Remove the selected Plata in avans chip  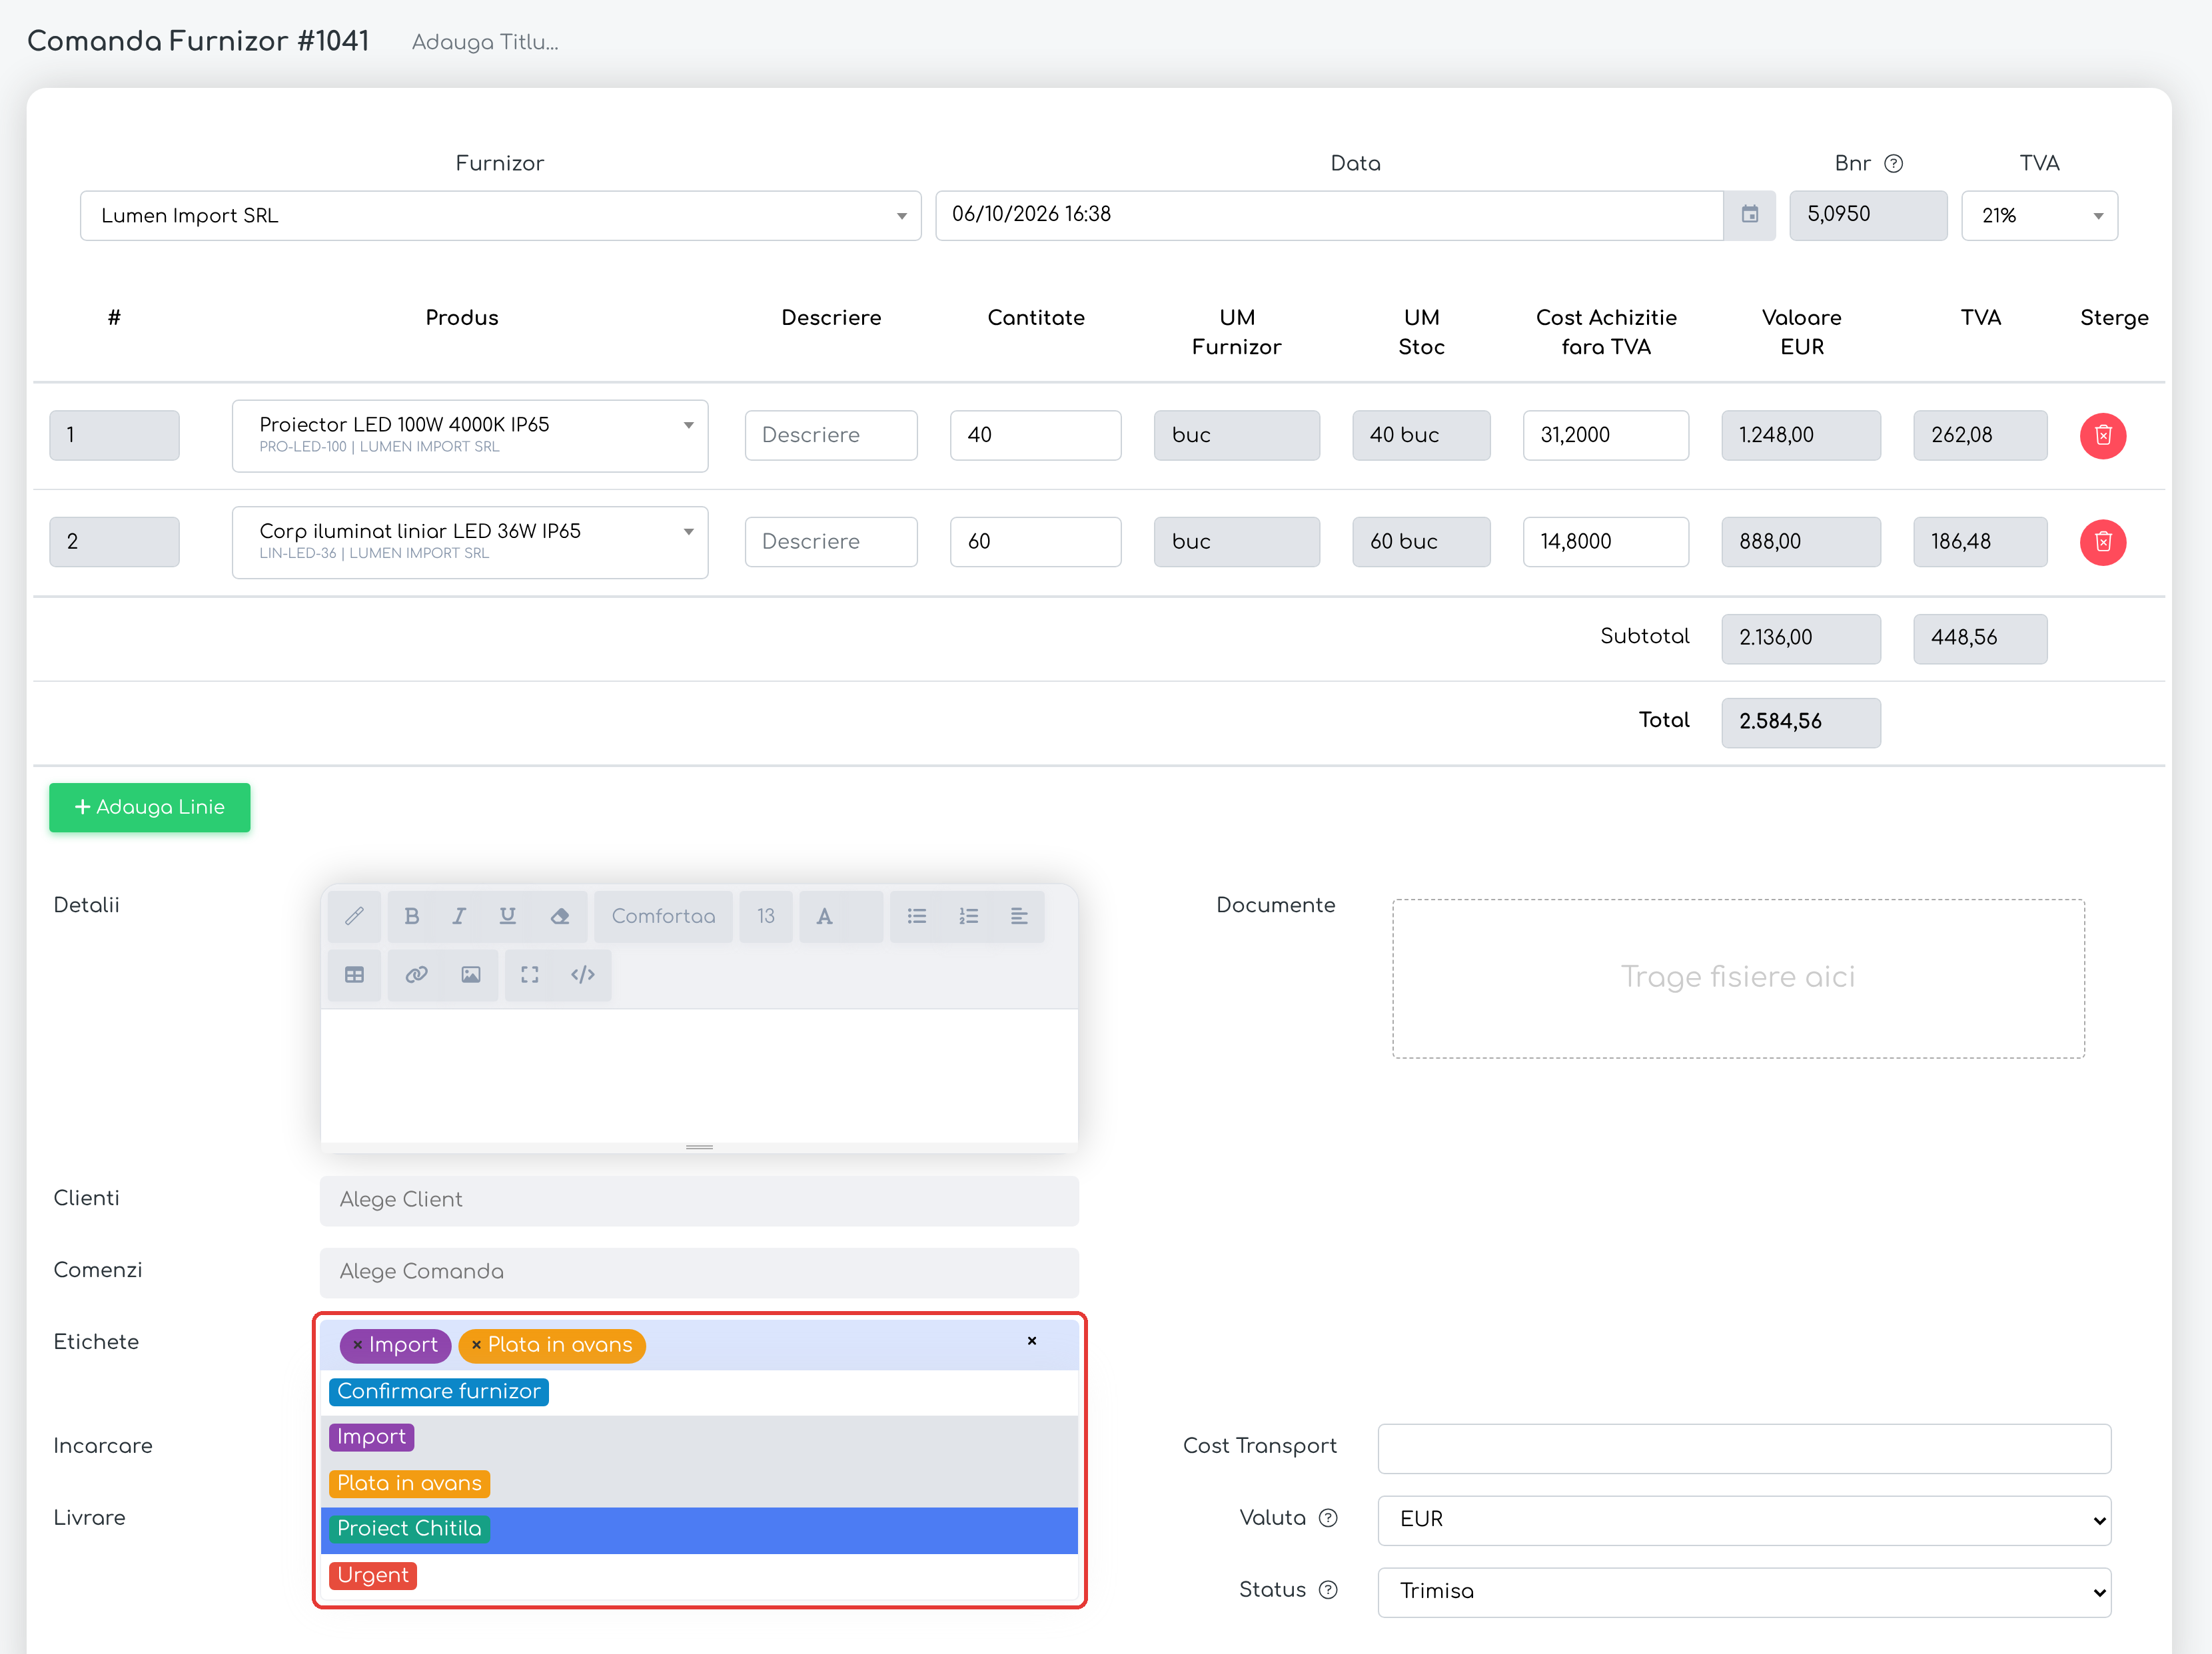point(476,1345)
